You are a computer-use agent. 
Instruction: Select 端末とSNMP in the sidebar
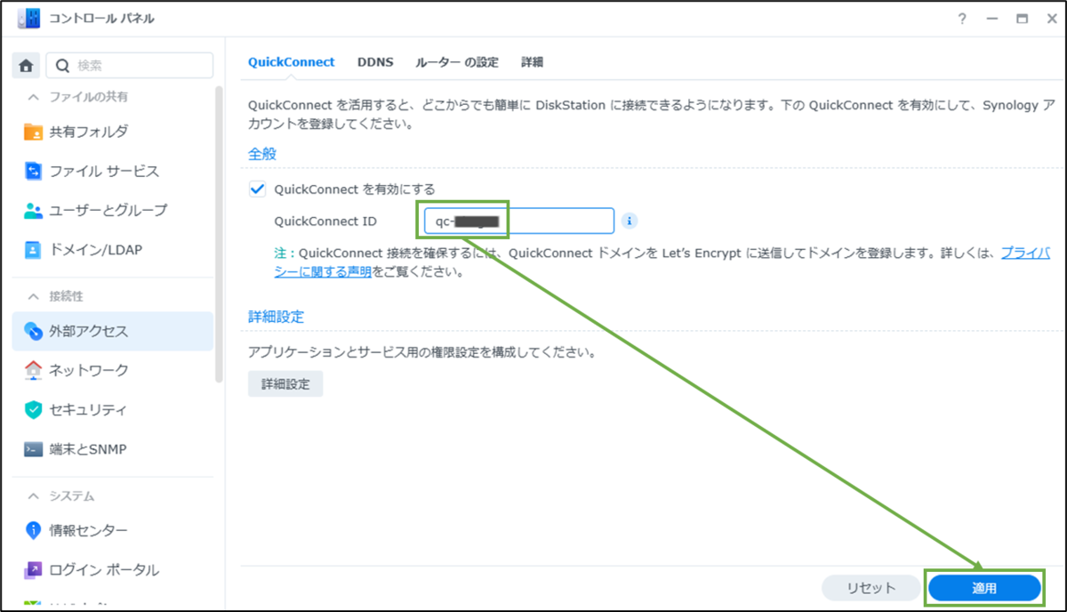pos(113,449)
